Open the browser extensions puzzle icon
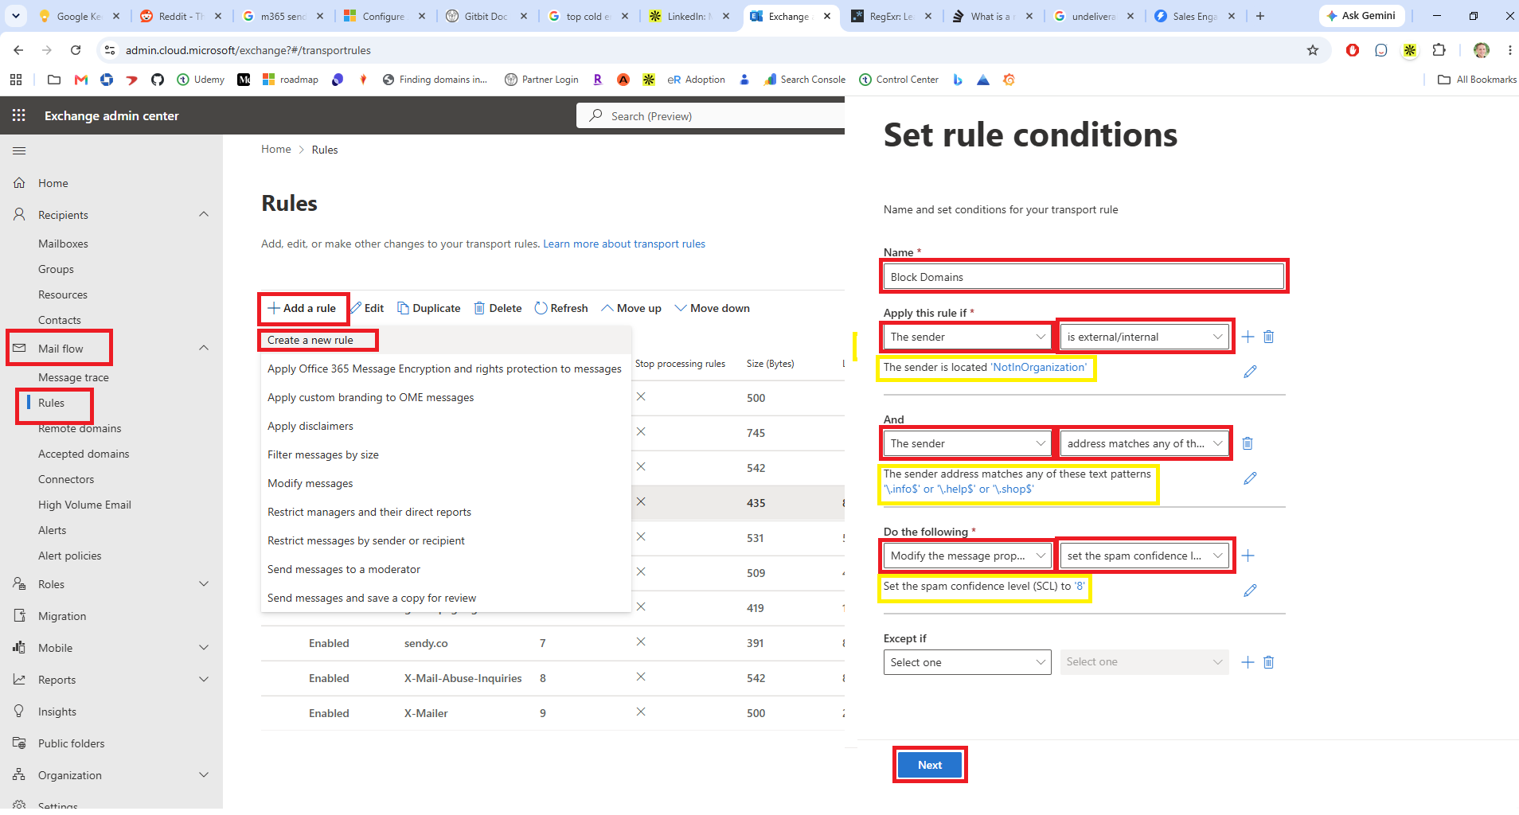The height and width of the screenshot is (815, 1519). [1439, 50]
